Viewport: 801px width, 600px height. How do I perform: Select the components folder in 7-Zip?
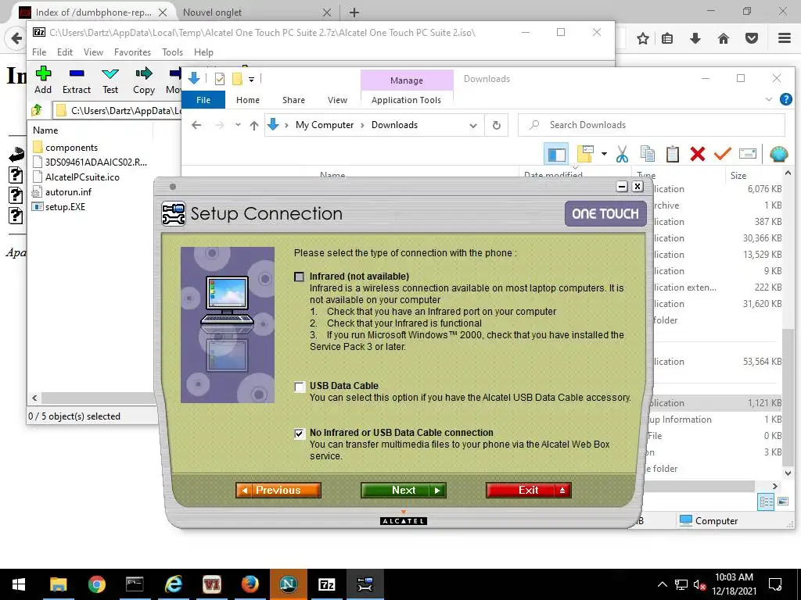tap(71, 148)
